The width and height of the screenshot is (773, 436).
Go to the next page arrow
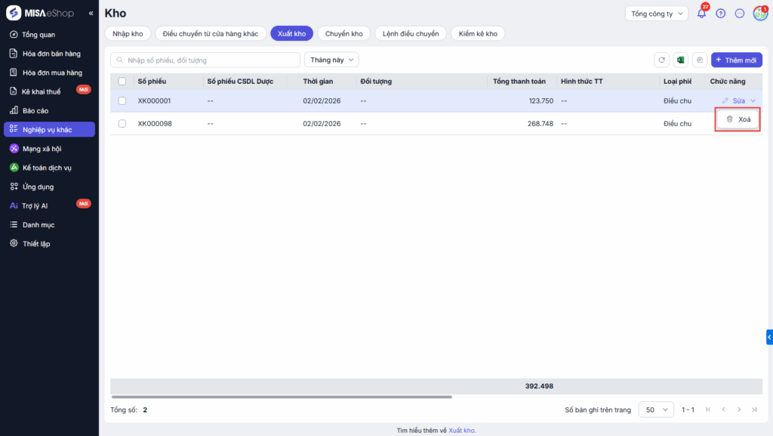(x=738, y=410)
